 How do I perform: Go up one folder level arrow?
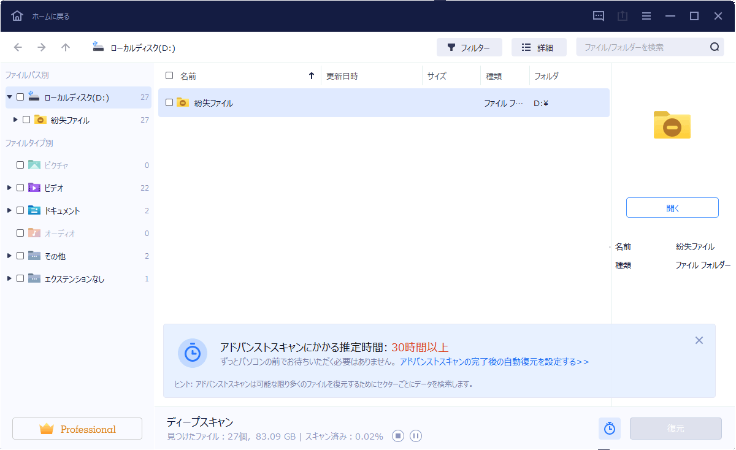click(x=66, y=47)
